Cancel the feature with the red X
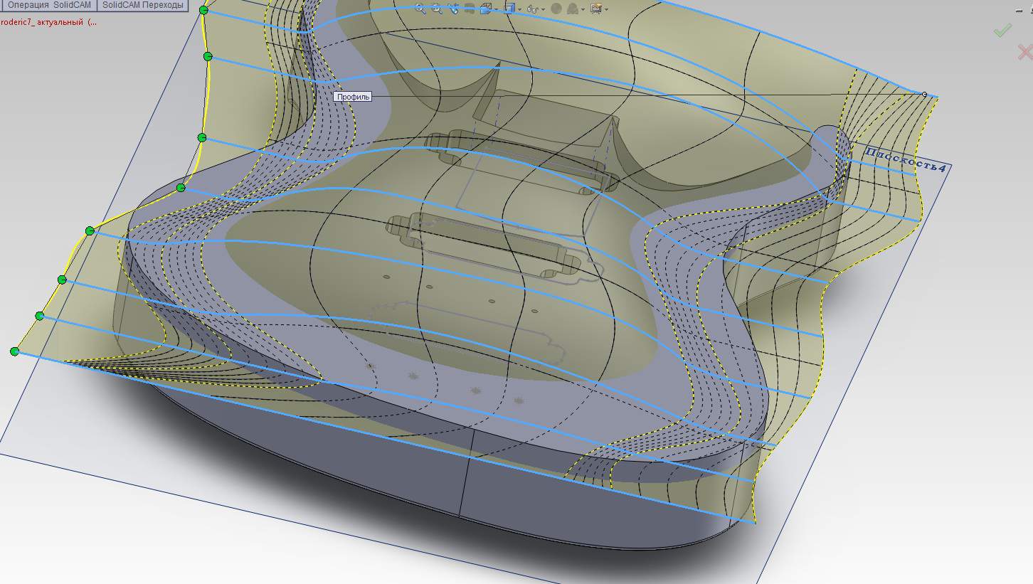 1025,51
